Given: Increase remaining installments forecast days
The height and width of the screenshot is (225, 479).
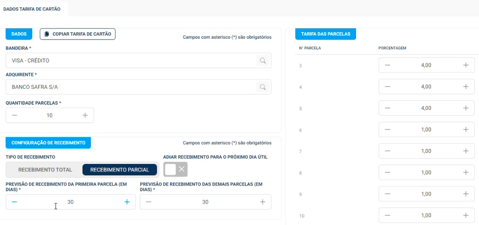Looking at the screenshot, I should [x=263, y=202].
